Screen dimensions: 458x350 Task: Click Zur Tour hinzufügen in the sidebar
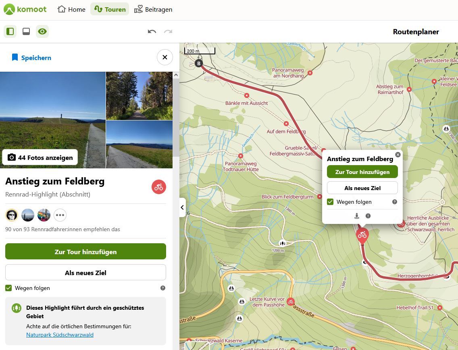[85, 252]
